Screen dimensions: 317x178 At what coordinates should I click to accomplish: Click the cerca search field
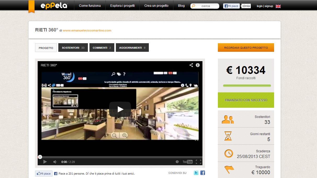(x=207, y=6)
